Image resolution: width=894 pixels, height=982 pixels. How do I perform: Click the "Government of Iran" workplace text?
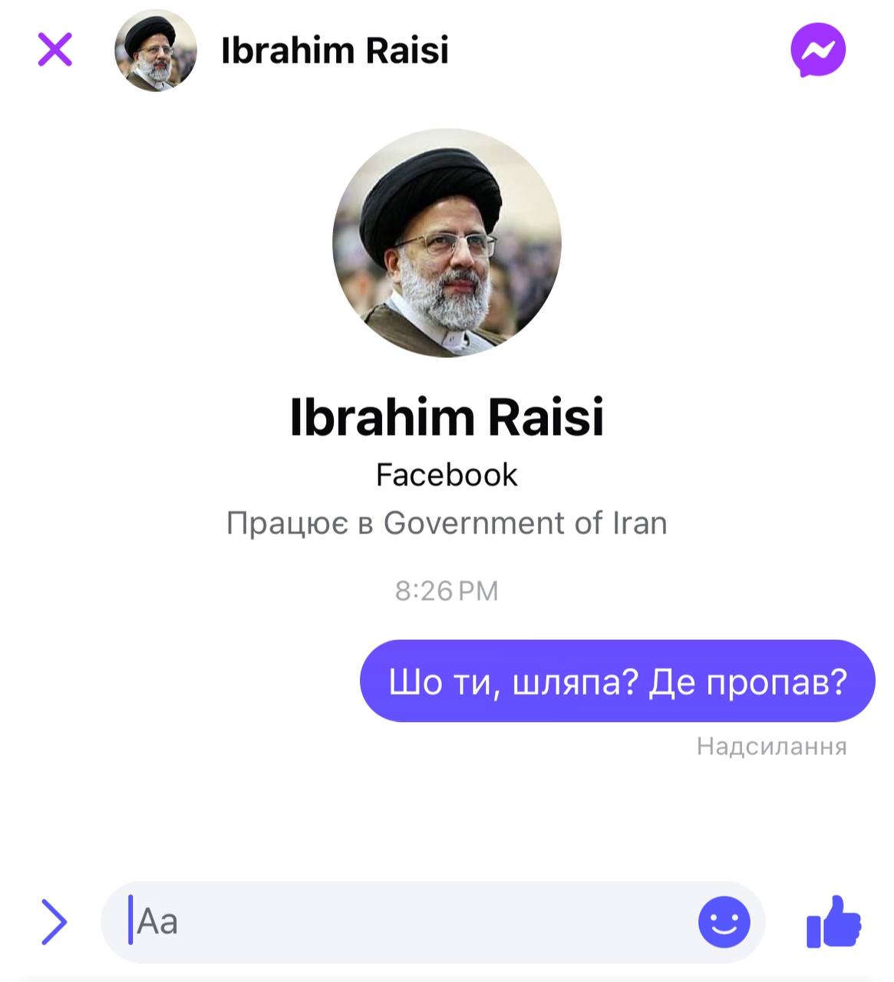click(x=525, y=523)
